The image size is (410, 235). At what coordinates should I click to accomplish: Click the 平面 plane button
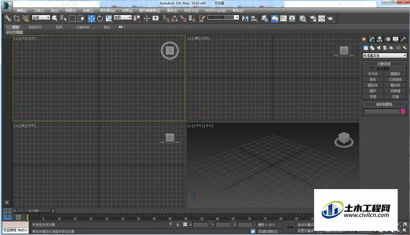(395, 97)
